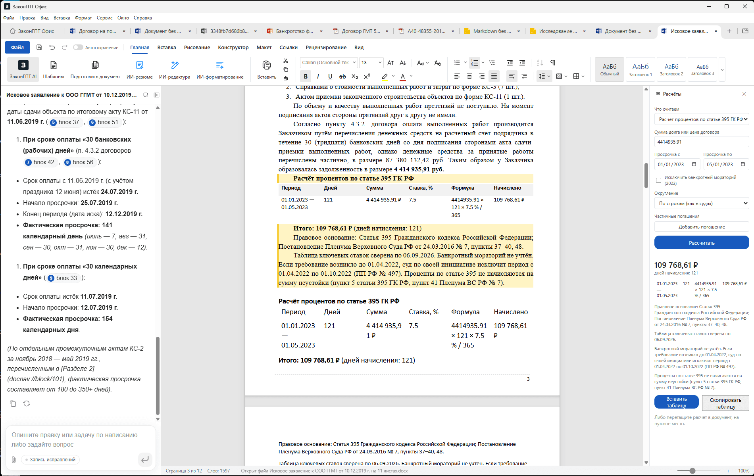Center-align the paragraph text
Viewport: 754px width, 476px height.
(469, 76)
